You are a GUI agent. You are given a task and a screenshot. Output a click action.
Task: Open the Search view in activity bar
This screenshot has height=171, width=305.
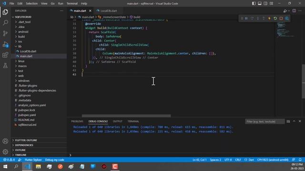(5, 23)
